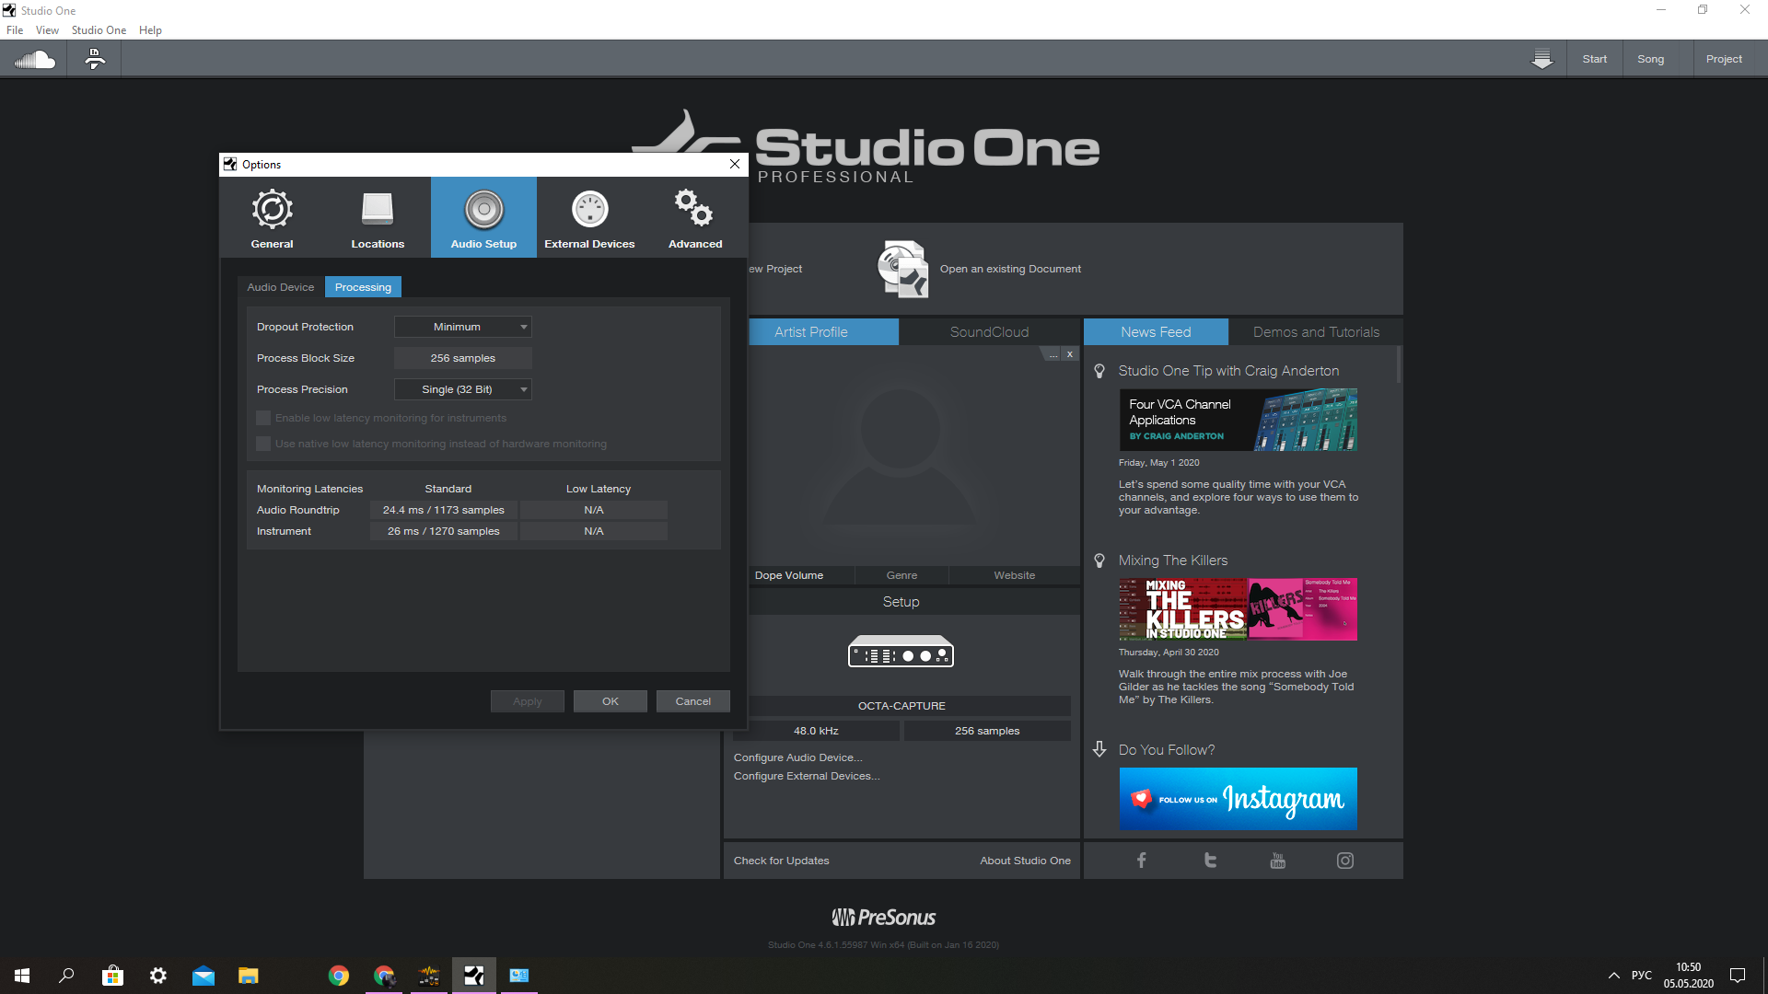Open the SoundCloud cloud icon in toolbar

click(34, 60)
